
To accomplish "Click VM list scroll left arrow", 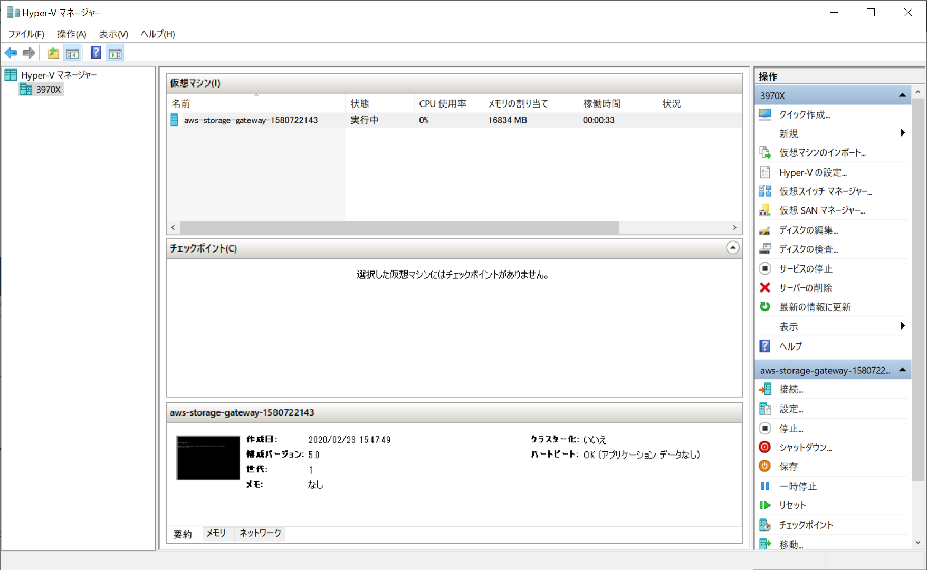I will pos(173,228).
